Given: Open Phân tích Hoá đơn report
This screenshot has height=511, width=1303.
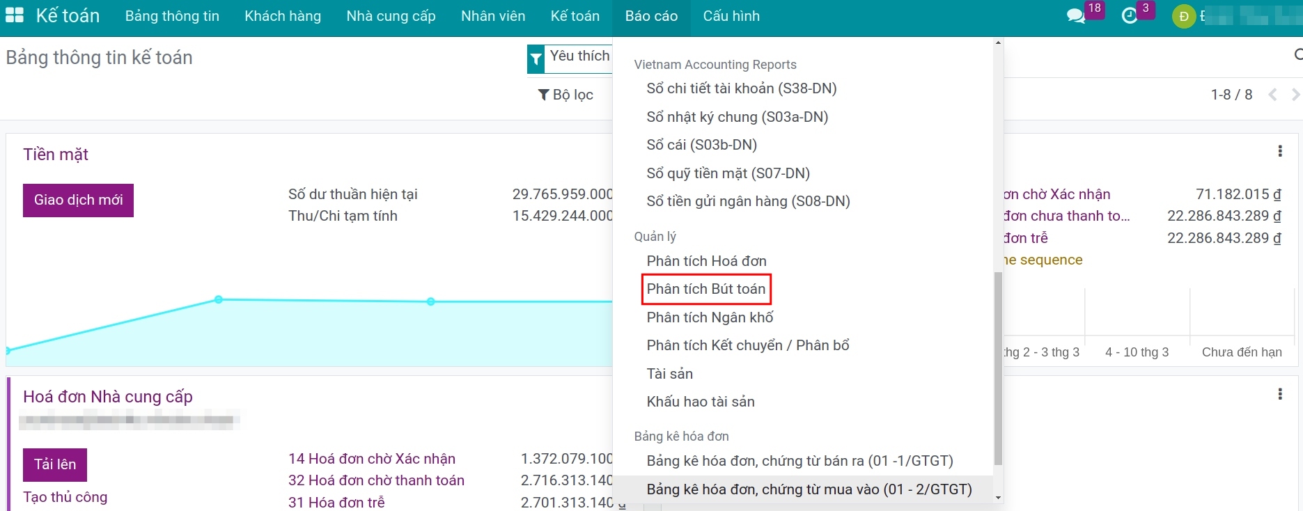Looking at the screenshot, I should 706,261.
